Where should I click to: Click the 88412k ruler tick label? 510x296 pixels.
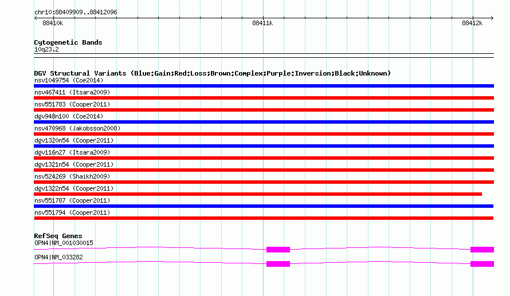point(472,23)
